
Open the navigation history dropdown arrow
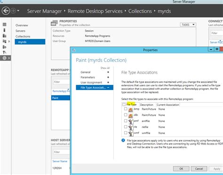pyautogui.click(x=18, y=11)
